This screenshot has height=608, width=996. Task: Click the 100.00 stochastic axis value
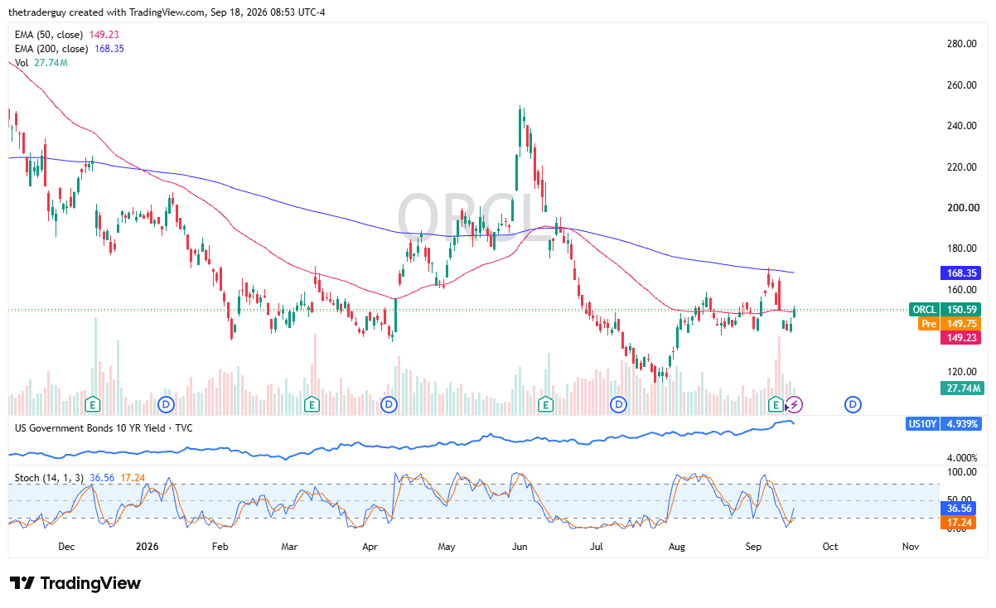962,472
